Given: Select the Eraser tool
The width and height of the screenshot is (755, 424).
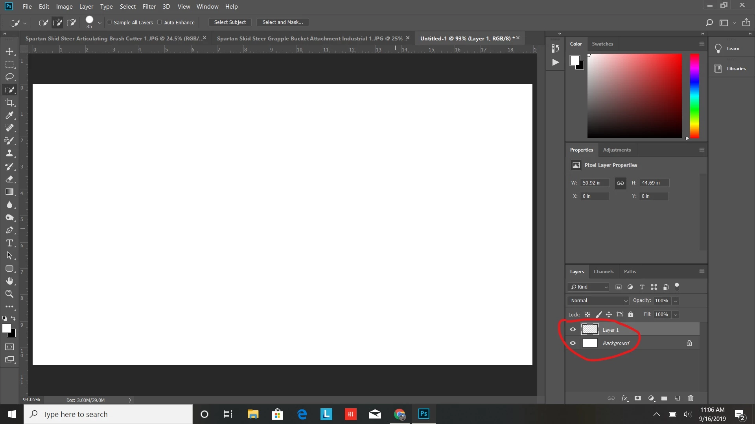Looking at the screenshot, I should point(9,179).
